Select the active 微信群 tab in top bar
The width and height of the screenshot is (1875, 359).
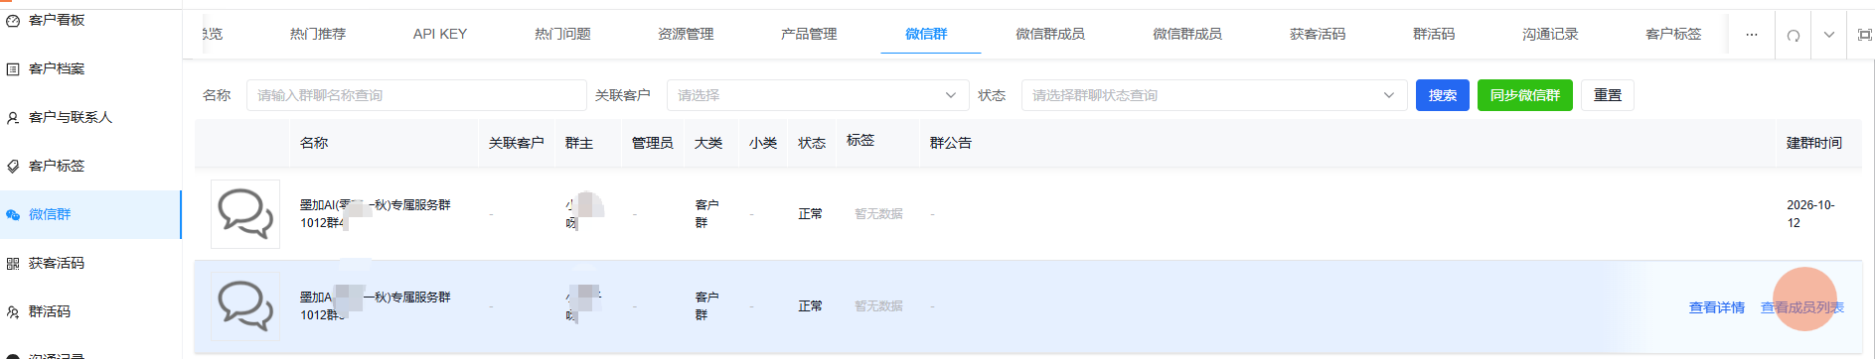(926, 34)
